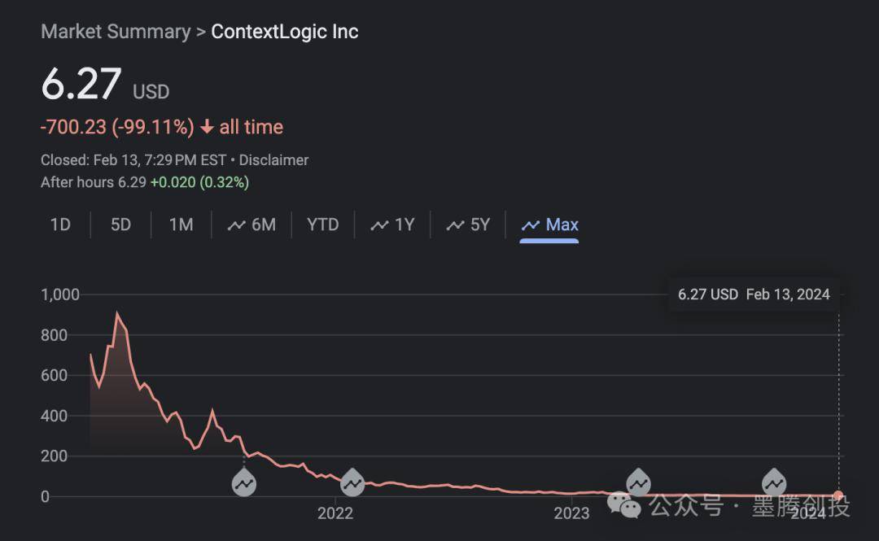Click the trend line icon beside 5Y

(x=455, y=225)
